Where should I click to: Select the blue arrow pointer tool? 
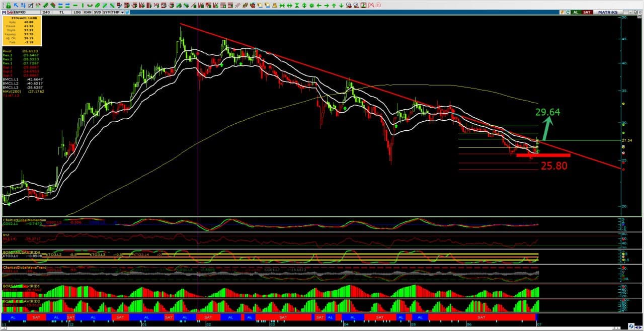pos(16,5)
